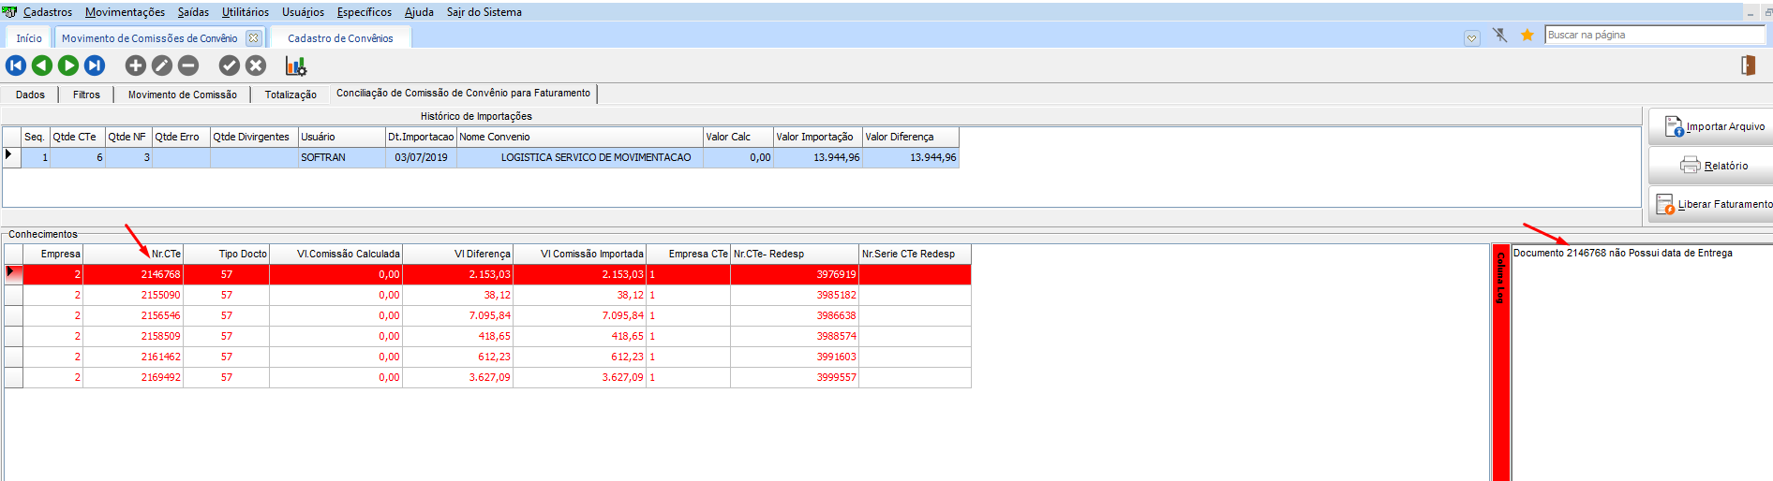Select CTe number 2156546 cell
This screenshot has height=481, width=1773.
click(x=133, y=315)
